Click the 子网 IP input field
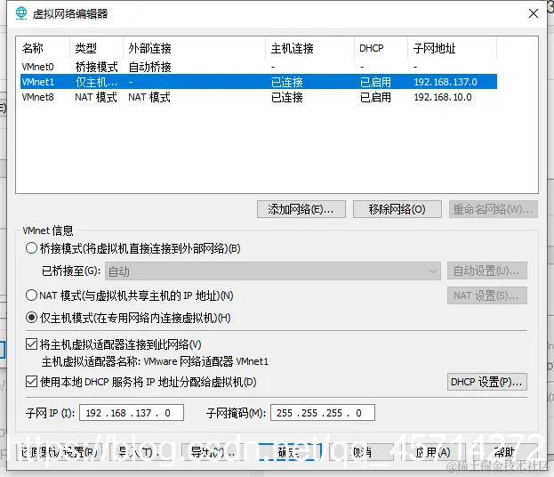This screenshot has width=554, height=477. coord(132,413)
